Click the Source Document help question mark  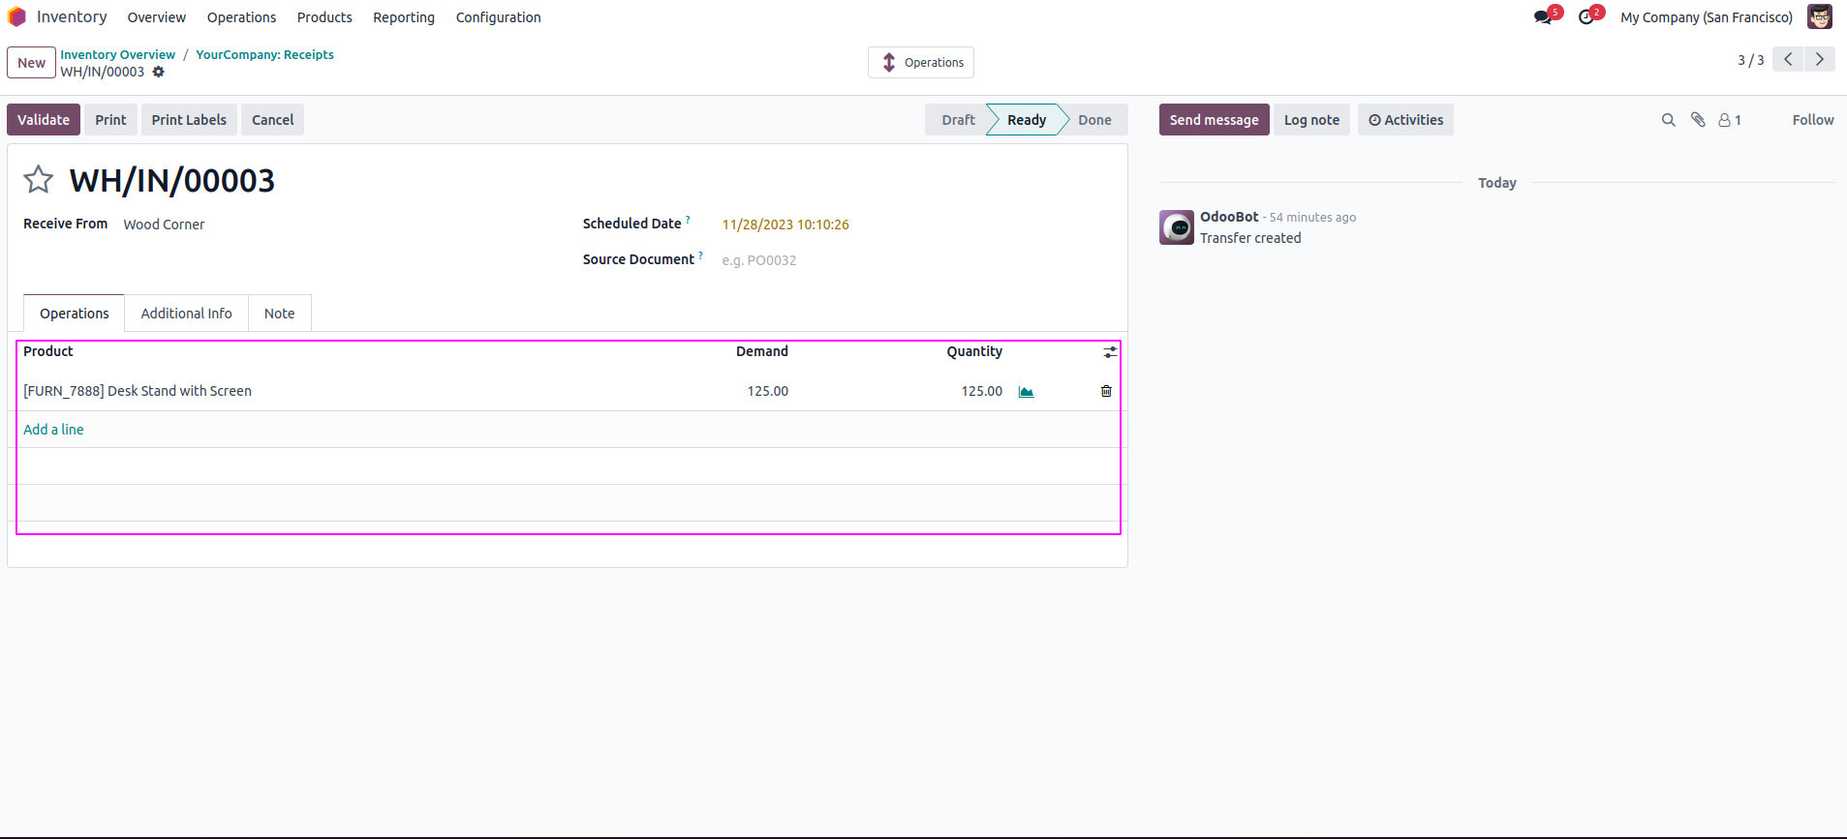[700, 255]
